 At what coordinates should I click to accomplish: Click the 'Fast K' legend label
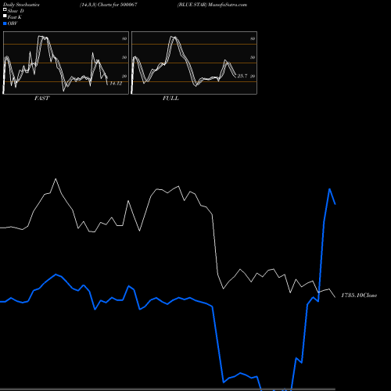[15, 17]
